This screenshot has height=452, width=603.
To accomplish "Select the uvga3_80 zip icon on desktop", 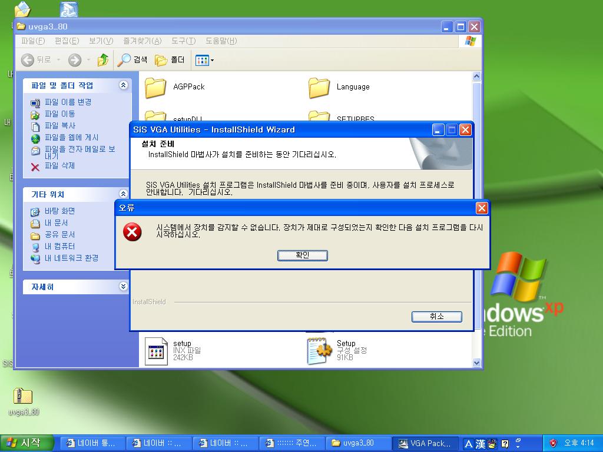I will click(x=23, y=396).
